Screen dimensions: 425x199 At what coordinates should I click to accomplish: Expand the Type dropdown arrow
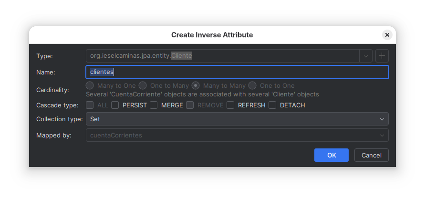pos(365,56)
